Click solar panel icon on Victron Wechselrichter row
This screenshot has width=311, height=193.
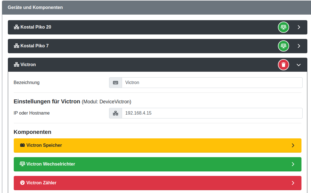(22, 164)
